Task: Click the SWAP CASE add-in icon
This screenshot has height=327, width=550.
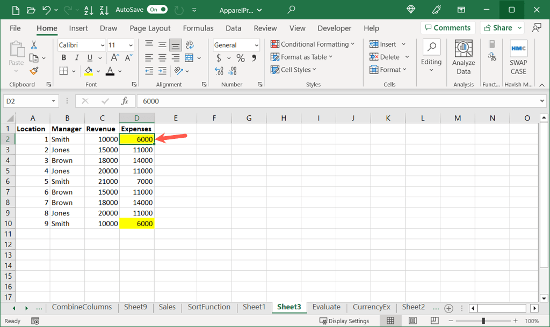Action: pos(518,57)
